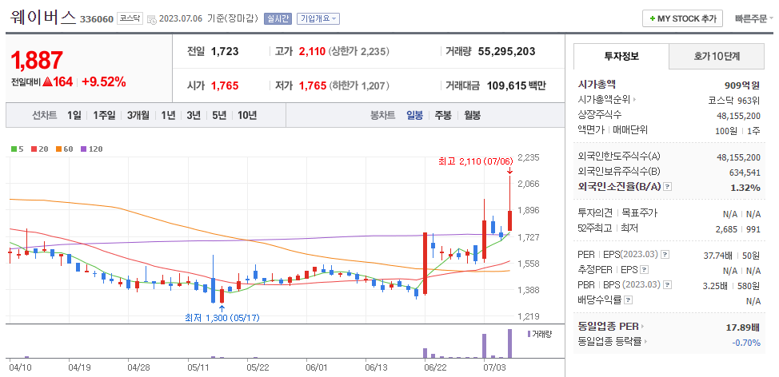Viewport: 779px width, 377px height.
Task: Click 목표주가 label
Action: coord(640,213)
